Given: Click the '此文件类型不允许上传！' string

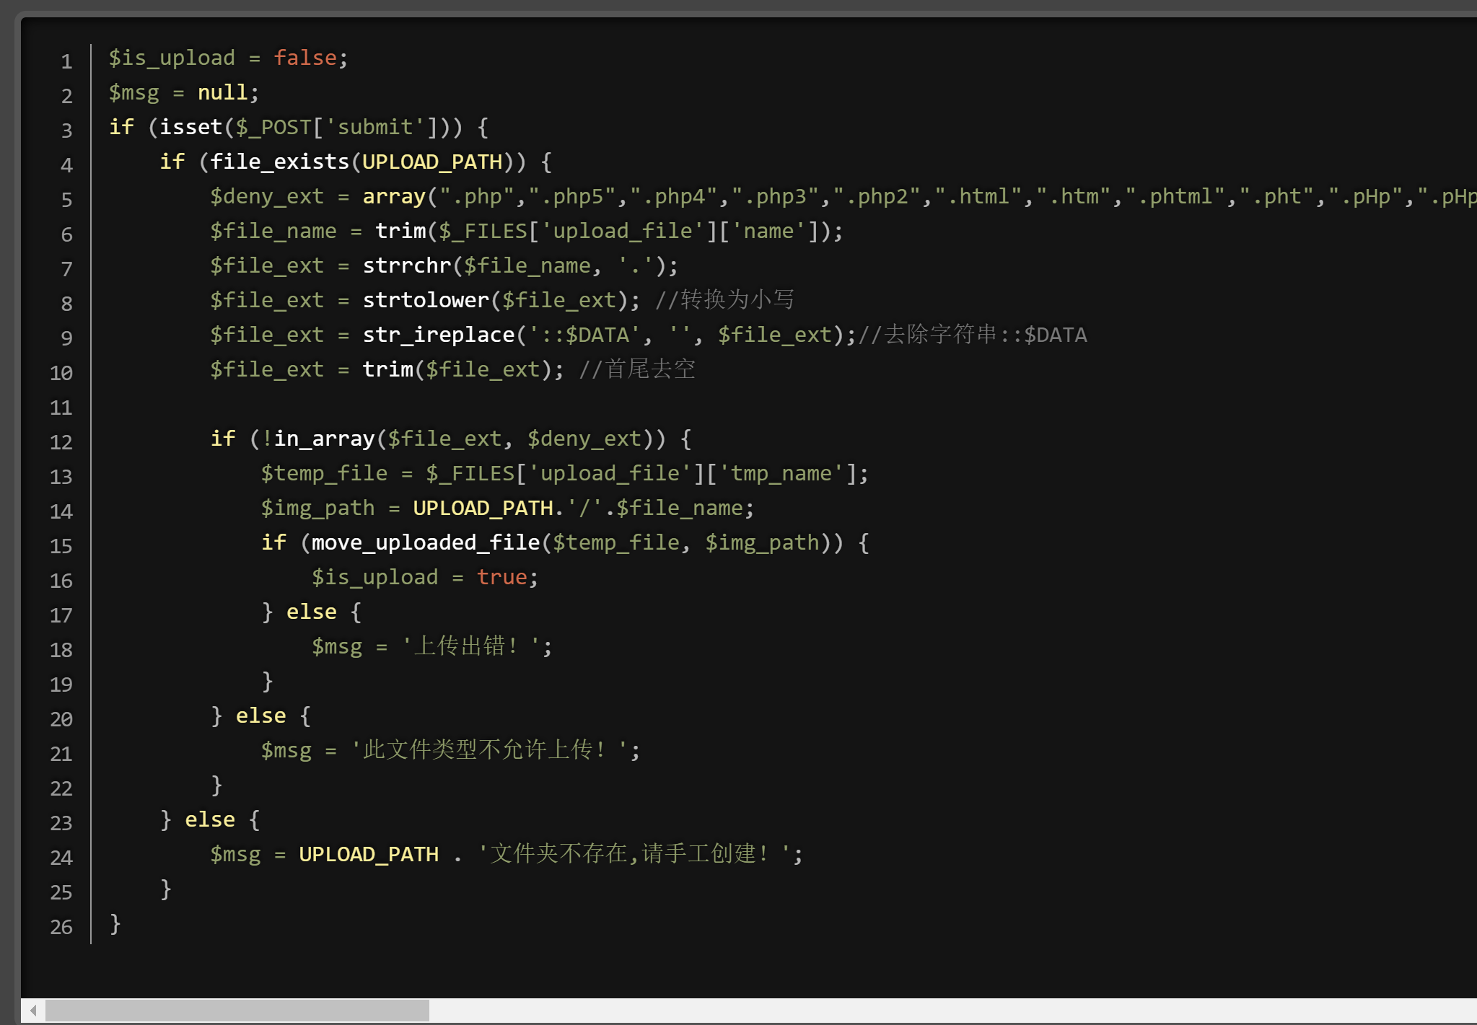Looking at the screenshot, I should pos(489,750).
